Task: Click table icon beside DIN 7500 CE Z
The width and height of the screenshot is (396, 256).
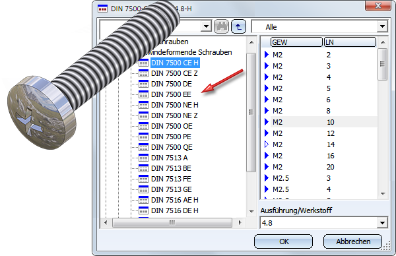Action: [143, 73]
